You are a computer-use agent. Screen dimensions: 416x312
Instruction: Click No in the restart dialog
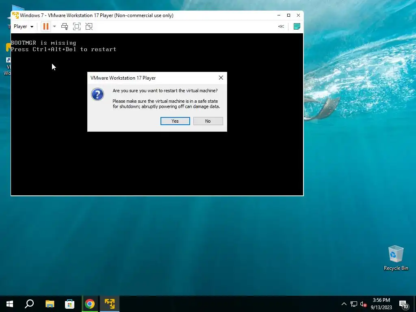(208, 121)
